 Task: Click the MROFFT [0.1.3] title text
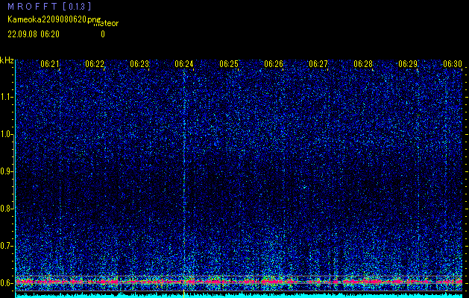(x=49, y=6)
